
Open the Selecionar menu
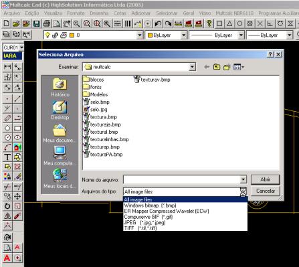pyautogui.click(x=167, y=13)
